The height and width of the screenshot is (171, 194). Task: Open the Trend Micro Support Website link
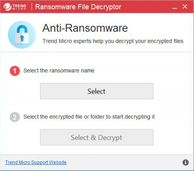click(x=36, y=162)
